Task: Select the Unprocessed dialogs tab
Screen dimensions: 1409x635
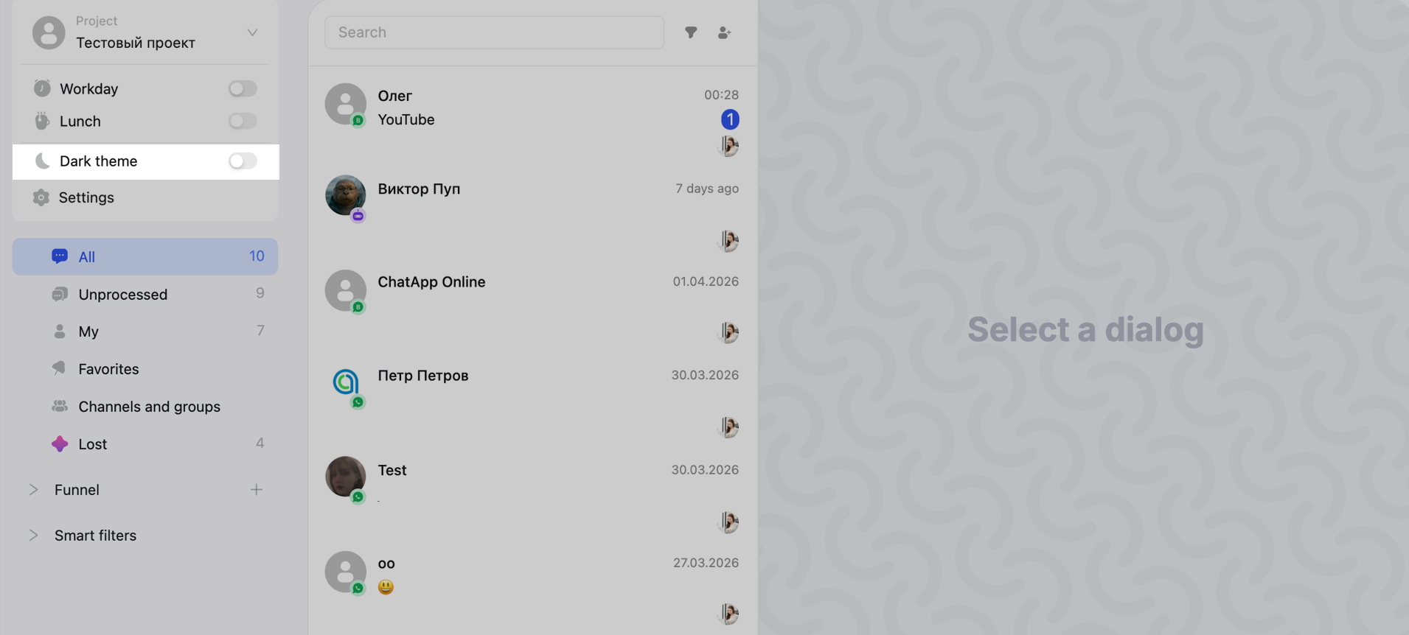Action: [123, 295]
